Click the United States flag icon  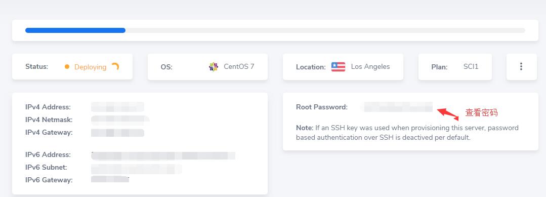pyautogui.click(x=338, y=67)
